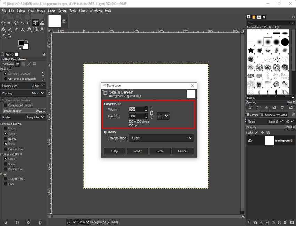Enable the Composited preview checkbox
296x226 pixels.
6,105
